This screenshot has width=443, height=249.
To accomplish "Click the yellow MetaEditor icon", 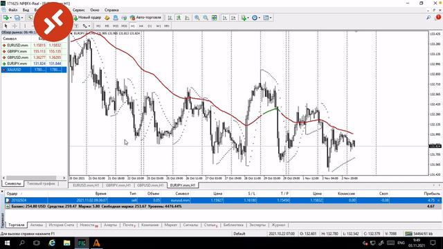I will coord(107,18).
